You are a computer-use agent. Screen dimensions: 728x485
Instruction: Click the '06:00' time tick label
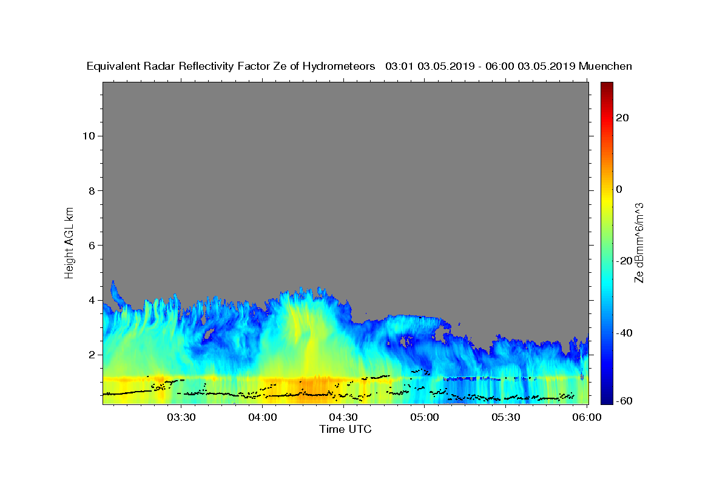pos(587,418)
